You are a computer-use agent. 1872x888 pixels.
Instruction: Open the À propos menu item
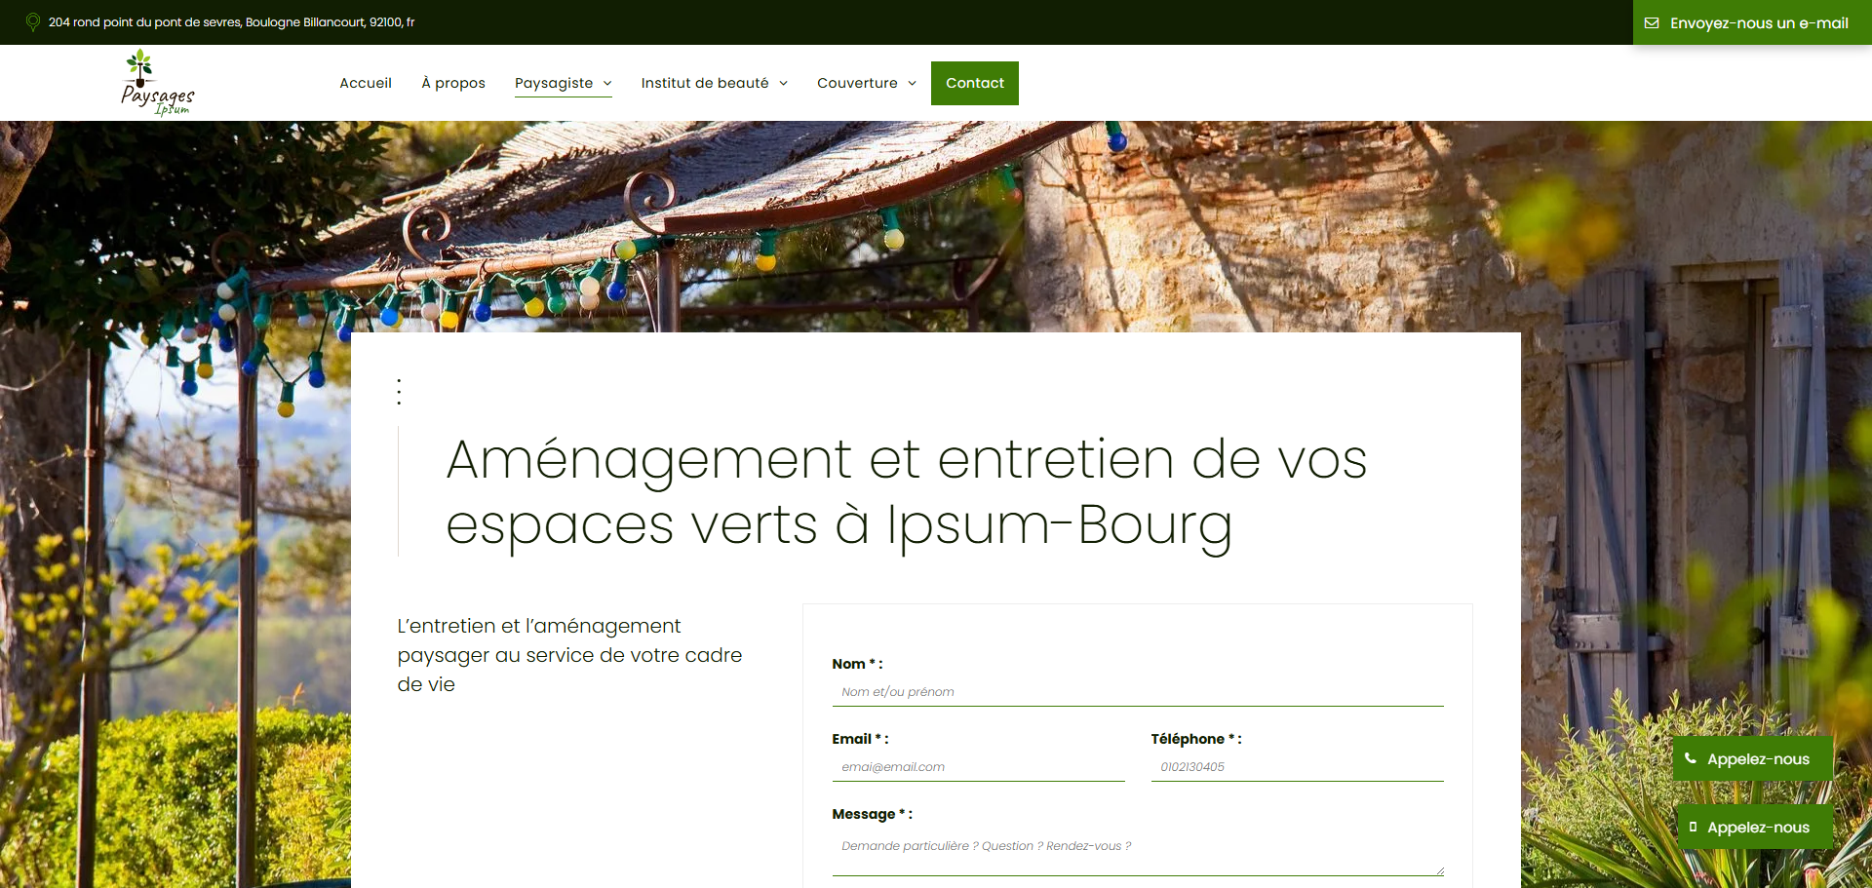tap(453, 83)
